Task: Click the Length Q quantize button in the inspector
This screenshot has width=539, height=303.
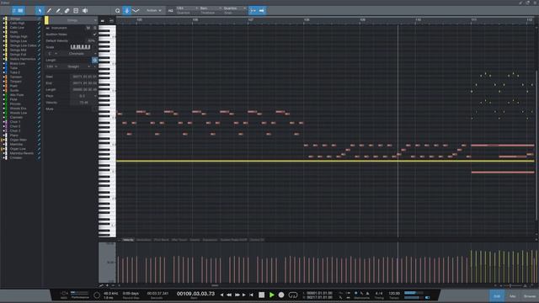Action: pos(94,60)
